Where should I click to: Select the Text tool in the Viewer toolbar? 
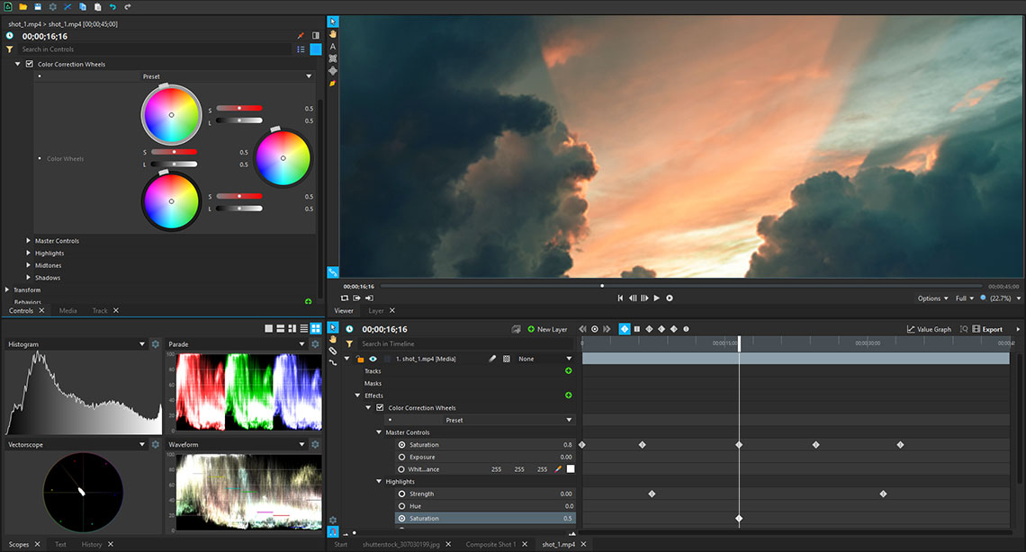coord(332,47)
